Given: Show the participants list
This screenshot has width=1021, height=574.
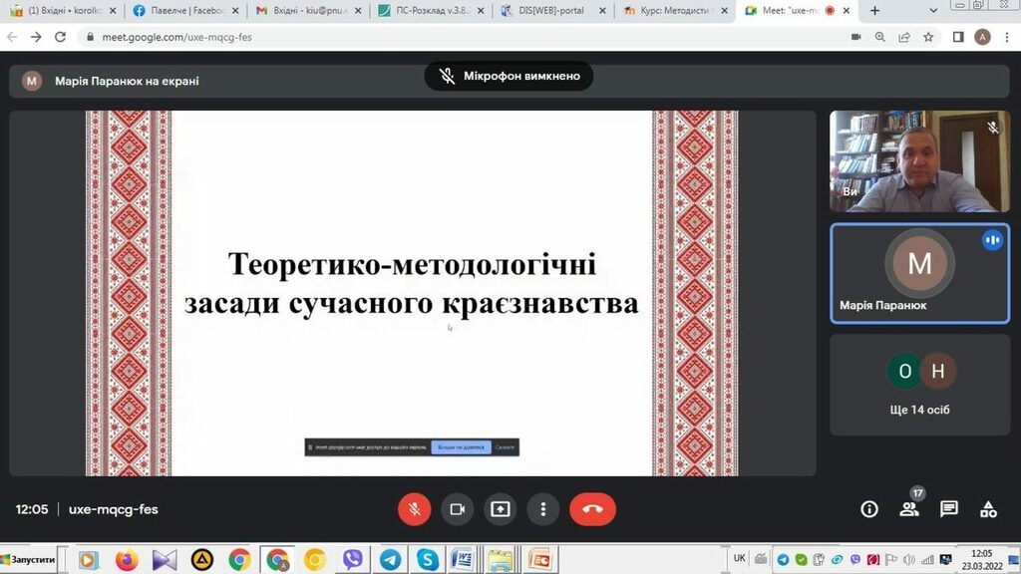Looking at the screenshot, I should coord(909,509).
